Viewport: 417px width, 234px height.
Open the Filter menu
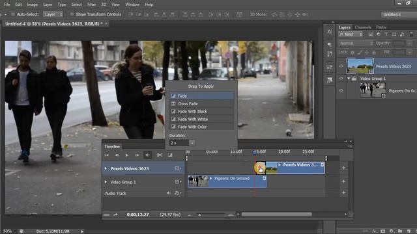click(x=91, y=5)
